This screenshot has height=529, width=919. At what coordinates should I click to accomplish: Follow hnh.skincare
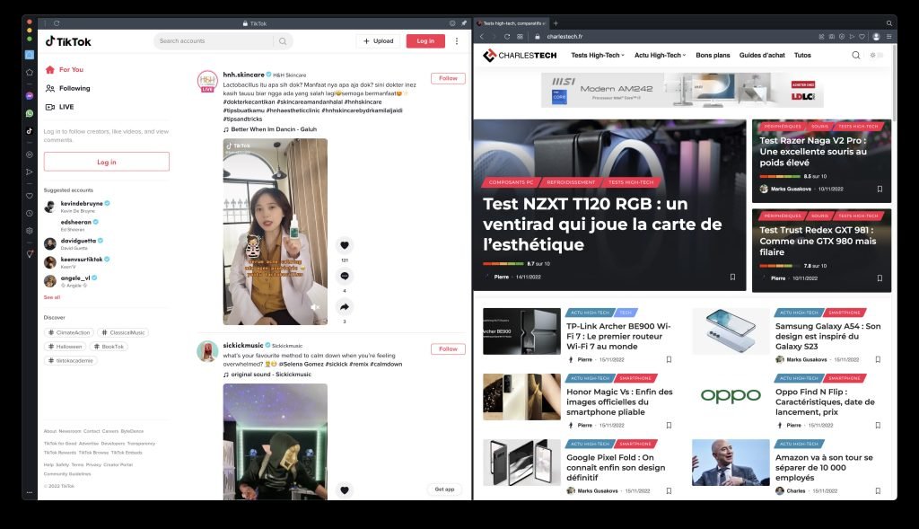[449, 78]
